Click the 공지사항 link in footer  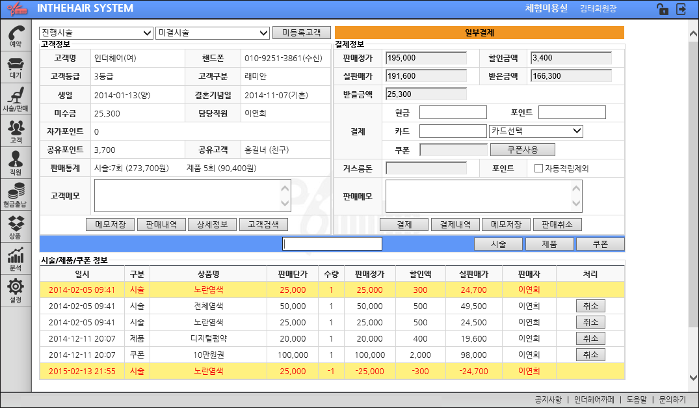click(547, 400)
